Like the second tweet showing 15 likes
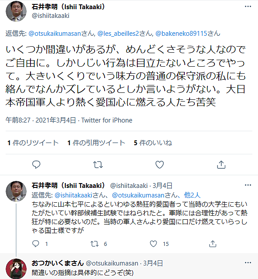 pyautogui.click(x=153, y=244)
